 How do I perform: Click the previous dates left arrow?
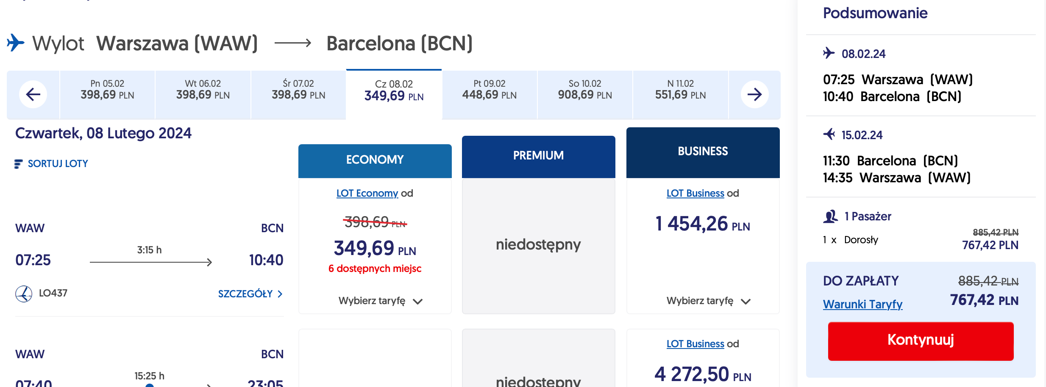tap(33, 94)
